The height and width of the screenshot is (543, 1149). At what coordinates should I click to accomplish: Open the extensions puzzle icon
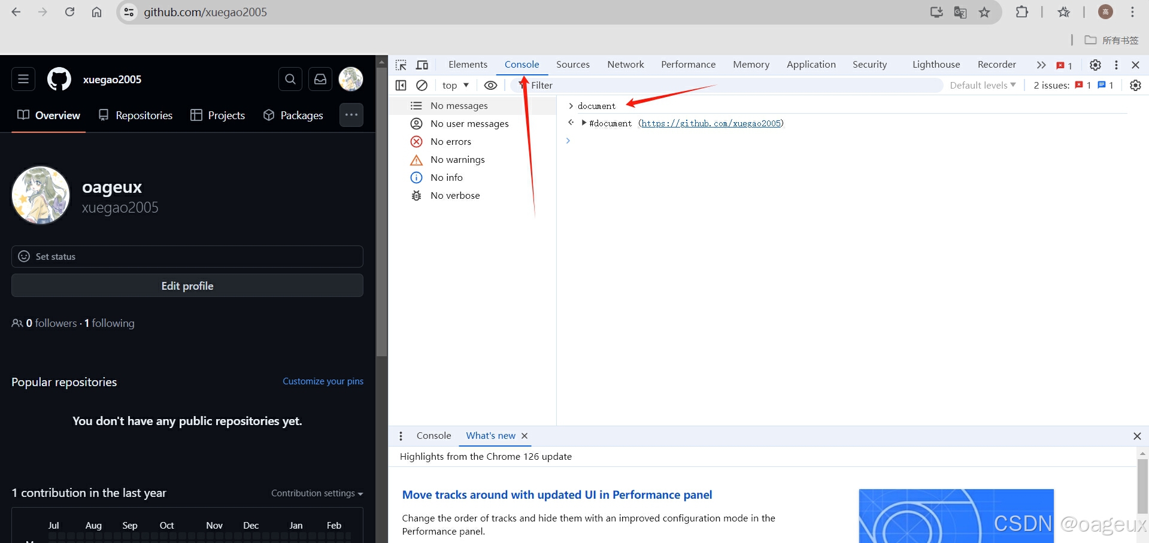1022,12
